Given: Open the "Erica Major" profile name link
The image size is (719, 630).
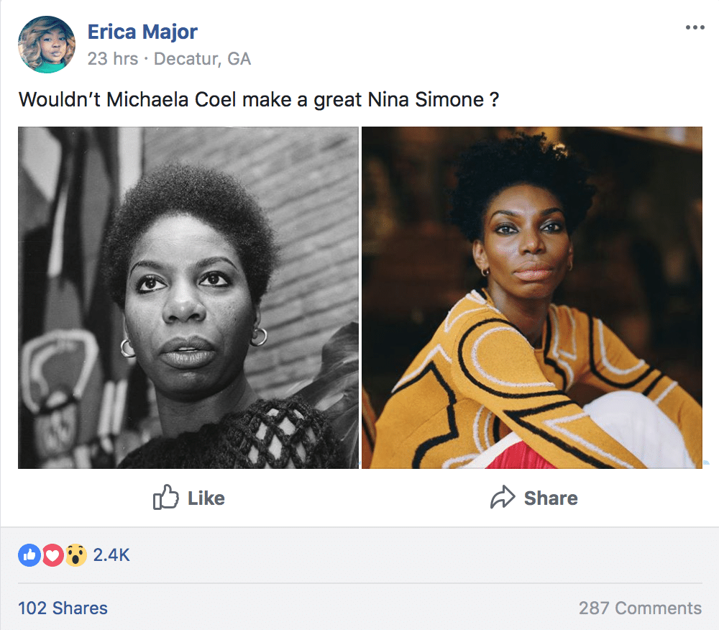Looking at the screenshot, I should [x=142, y=32].
